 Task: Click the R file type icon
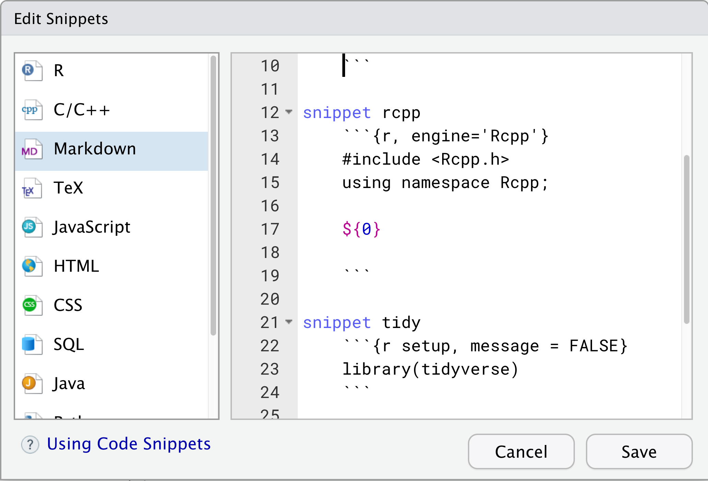click(32, 71)
